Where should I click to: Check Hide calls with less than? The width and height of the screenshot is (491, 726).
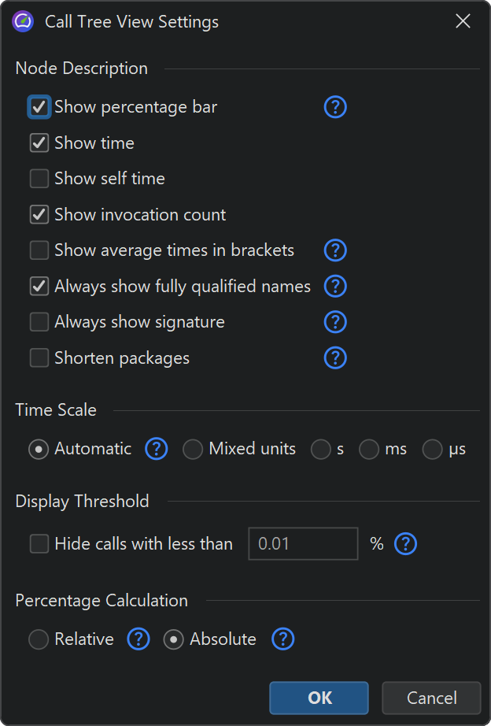(x=39, y=543)
